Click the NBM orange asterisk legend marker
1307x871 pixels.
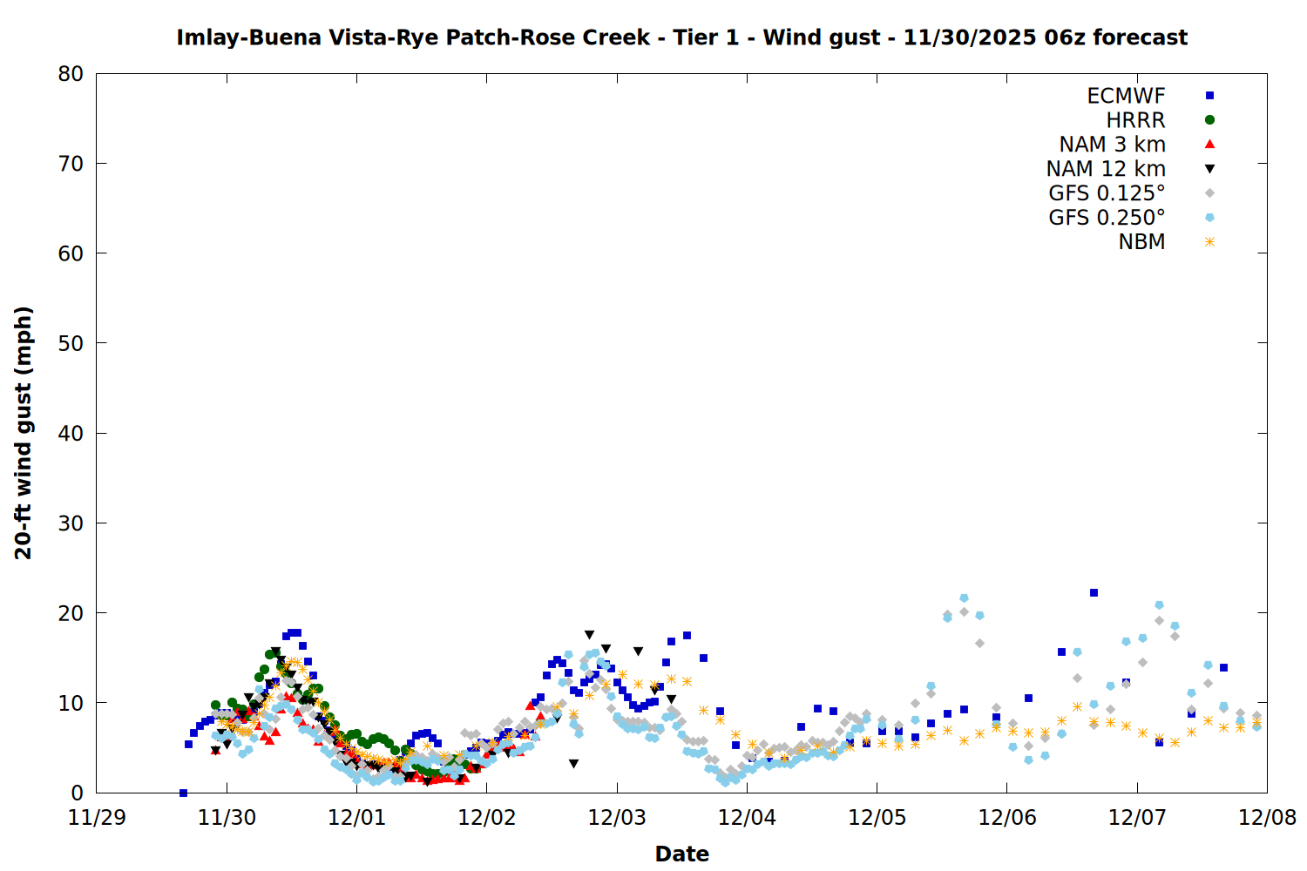click(1209, 242)
